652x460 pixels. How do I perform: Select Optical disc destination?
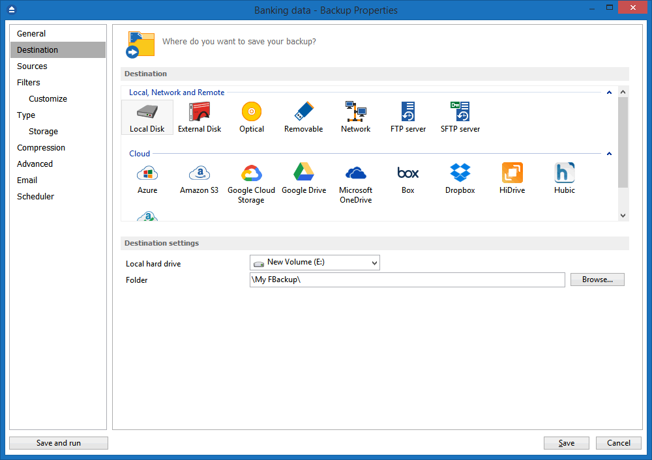[x=252, y=117]
